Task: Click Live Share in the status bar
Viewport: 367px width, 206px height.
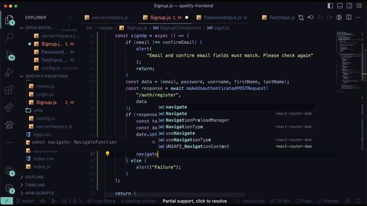Action: (101, 201)
